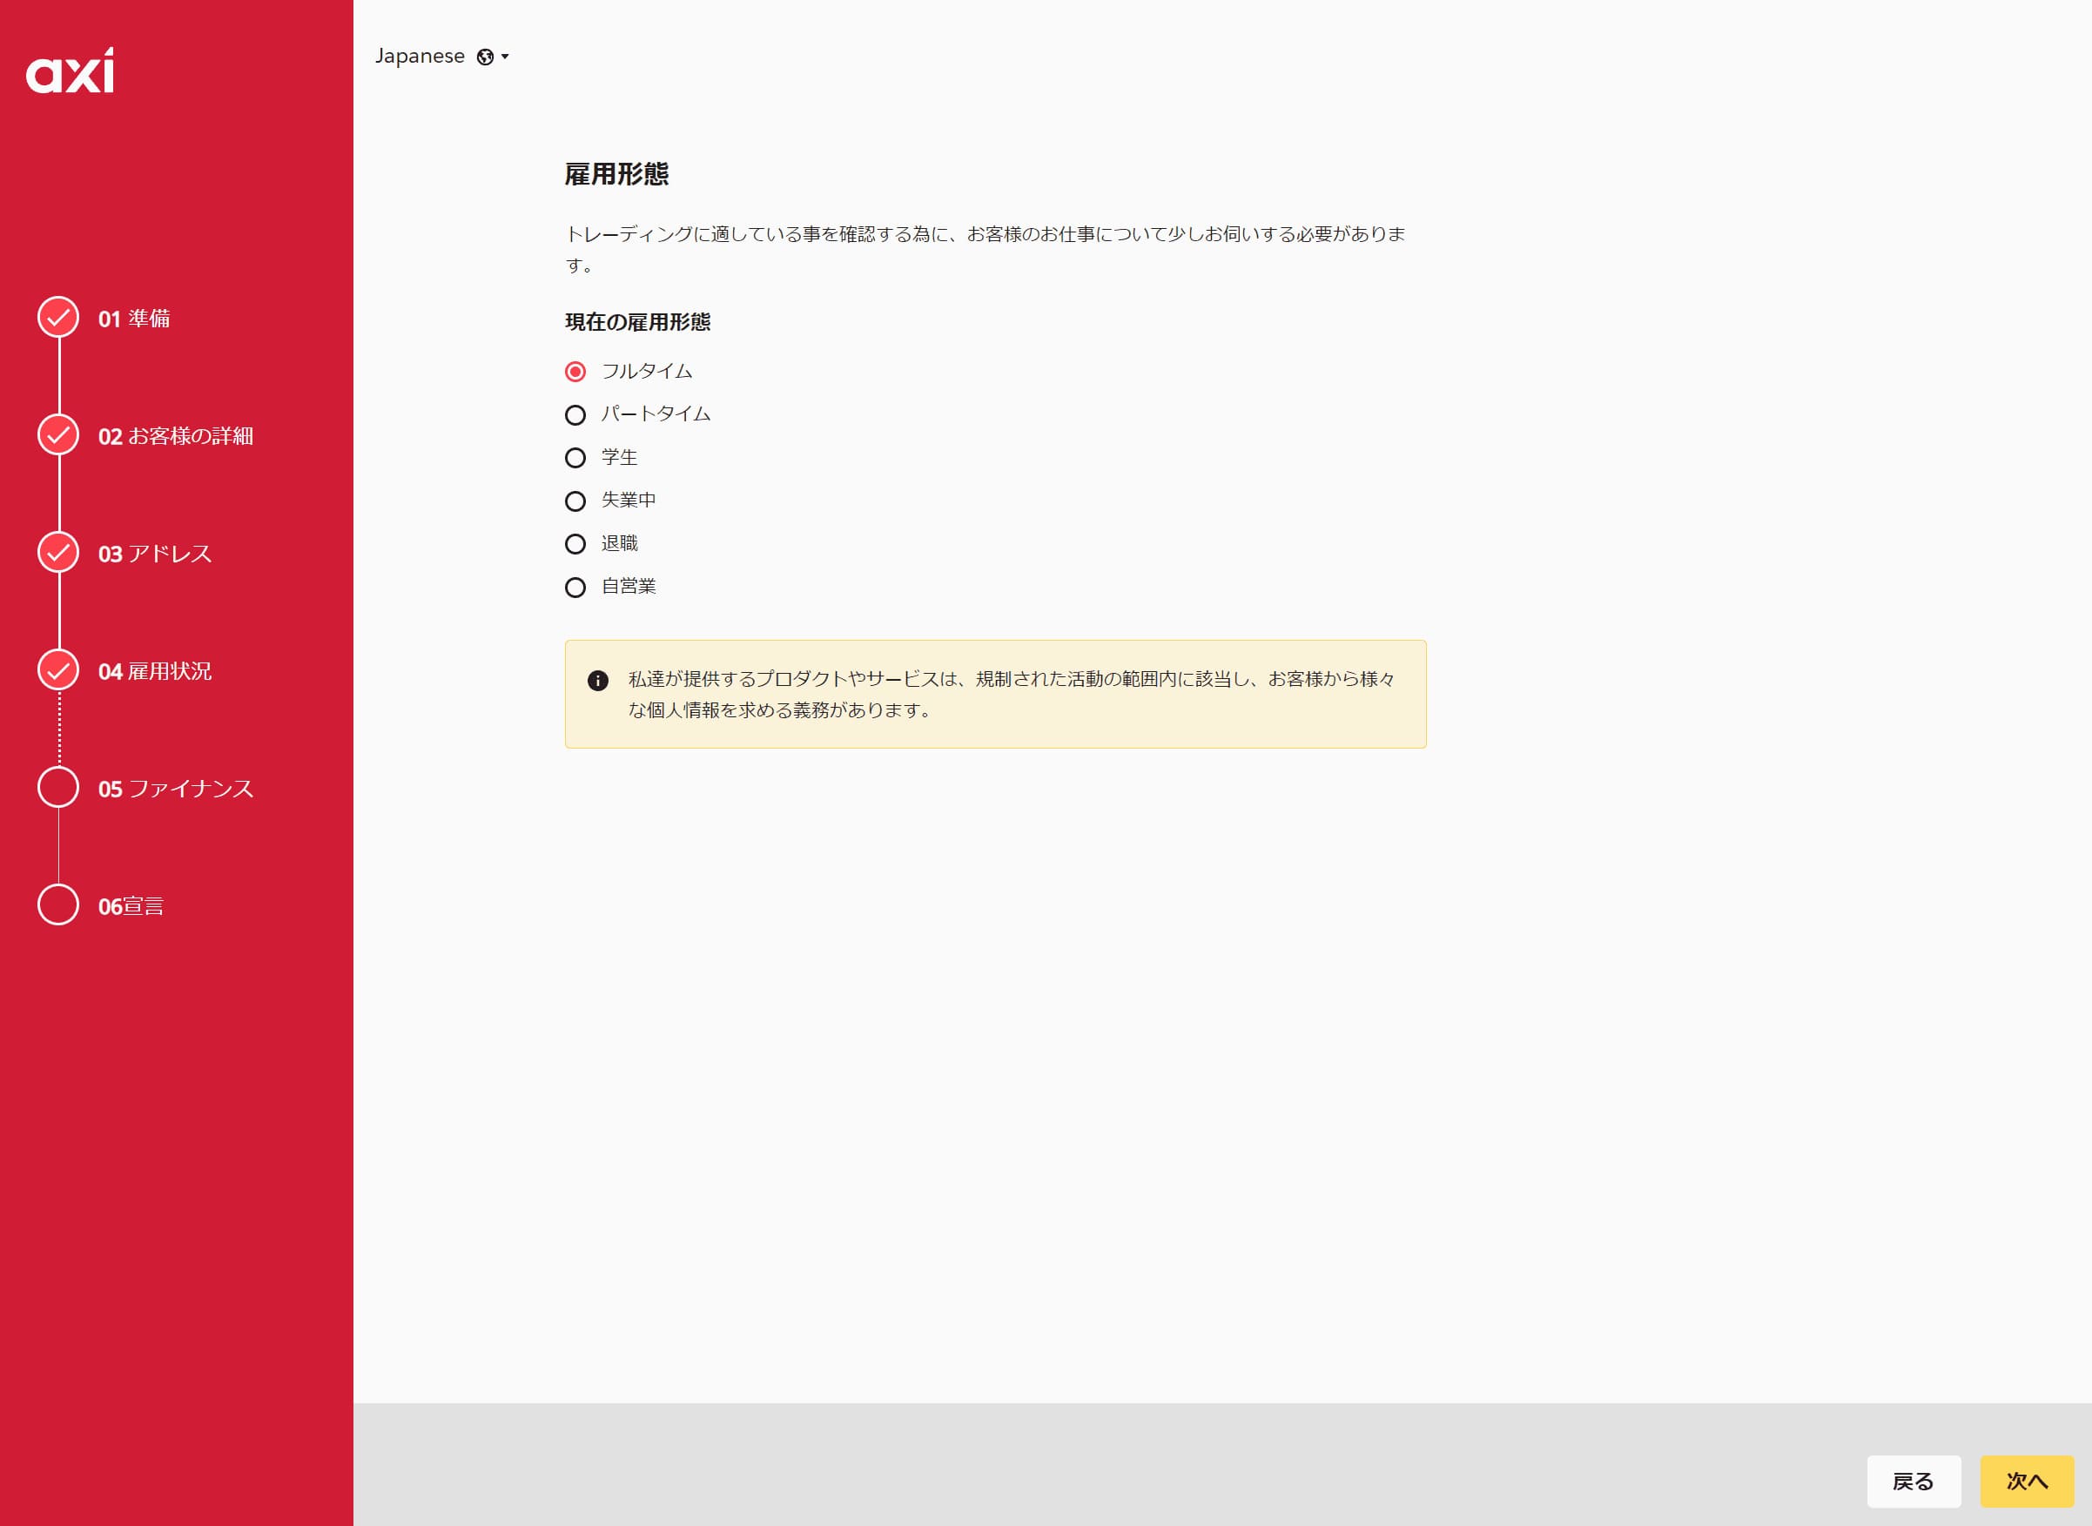Screen dimensions: 2092x1526
Task: Select the 退職 radio button
Action: [575, 544]
